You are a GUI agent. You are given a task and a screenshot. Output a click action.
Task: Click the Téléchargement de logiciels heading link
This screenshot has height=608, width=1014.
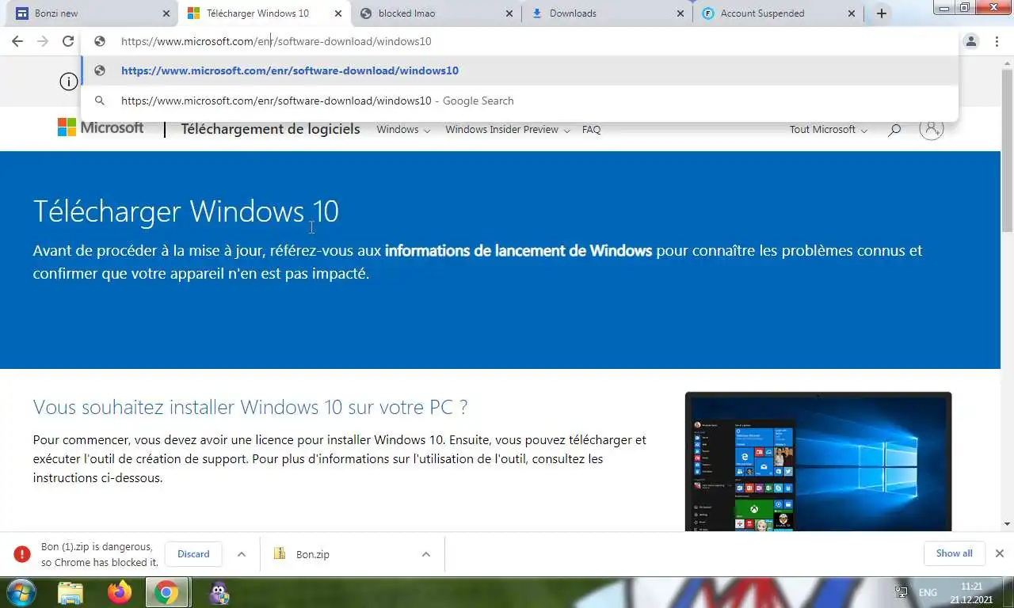tap(270, 129)
